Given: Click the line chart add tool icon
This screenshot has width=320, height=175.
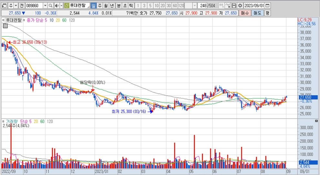Looking at the screenshot, I should [x=228, y=6].
